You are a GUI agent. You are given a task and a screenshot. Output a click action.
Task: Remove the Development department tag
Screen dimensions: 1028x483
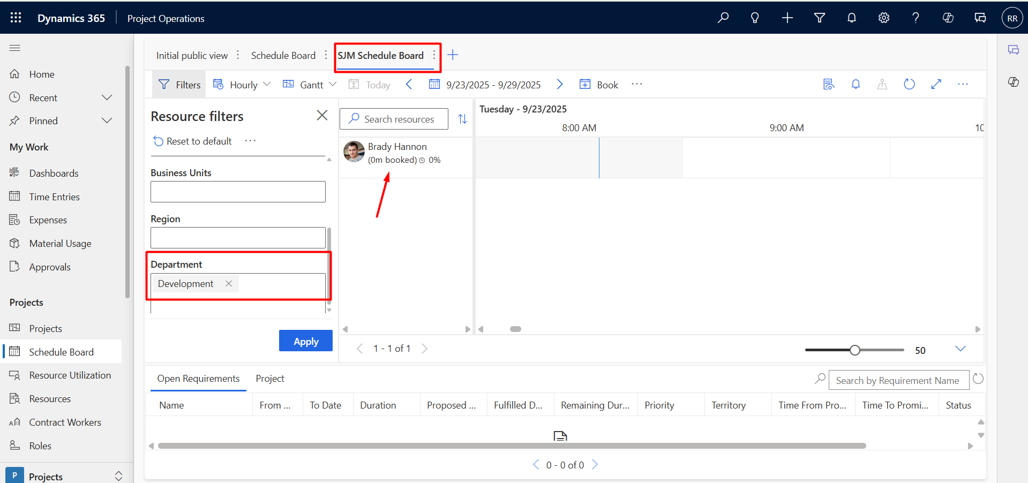pyautogui.click(x=229, y=284)
